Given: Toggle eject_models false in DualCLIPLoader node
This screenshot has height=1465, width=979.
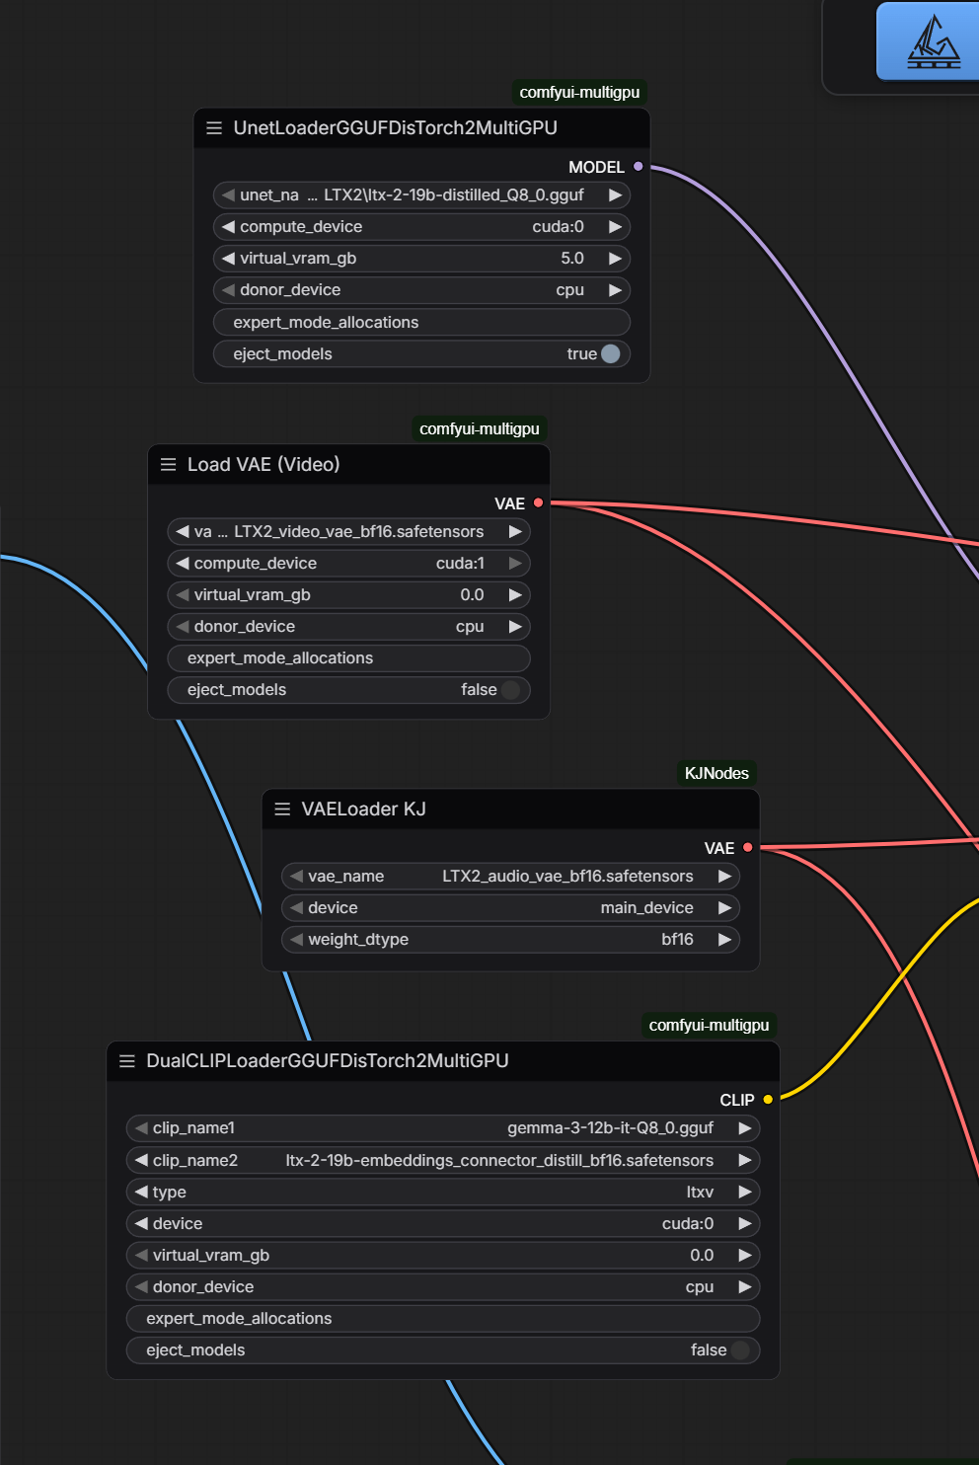Looking at the screenshot, I should click(740, 1350).
